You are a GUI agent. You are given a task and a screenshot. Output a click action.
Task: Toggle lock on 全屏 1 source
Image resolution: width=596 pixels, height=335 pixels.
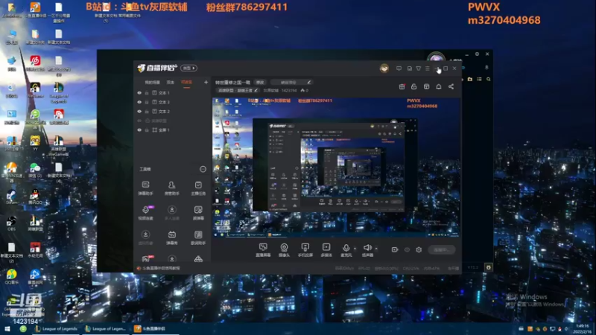(x=147, y=130)
